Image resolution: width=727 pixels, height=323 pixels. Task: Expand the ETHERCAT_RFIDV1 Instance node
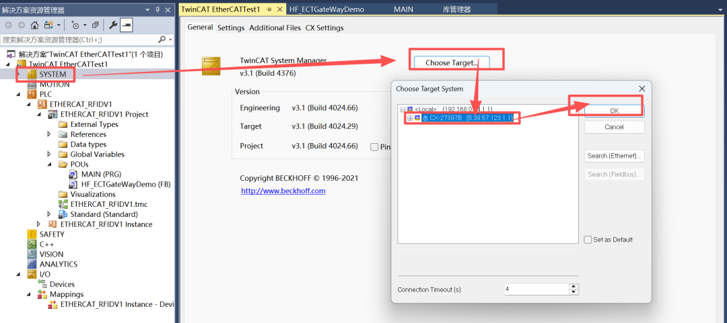[x=39, y=224]
